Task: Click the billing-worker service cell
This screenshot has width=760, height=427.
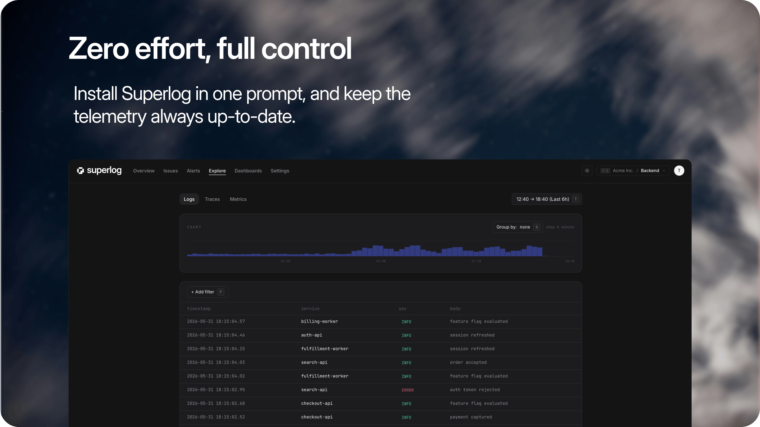Action: point(320,321)
